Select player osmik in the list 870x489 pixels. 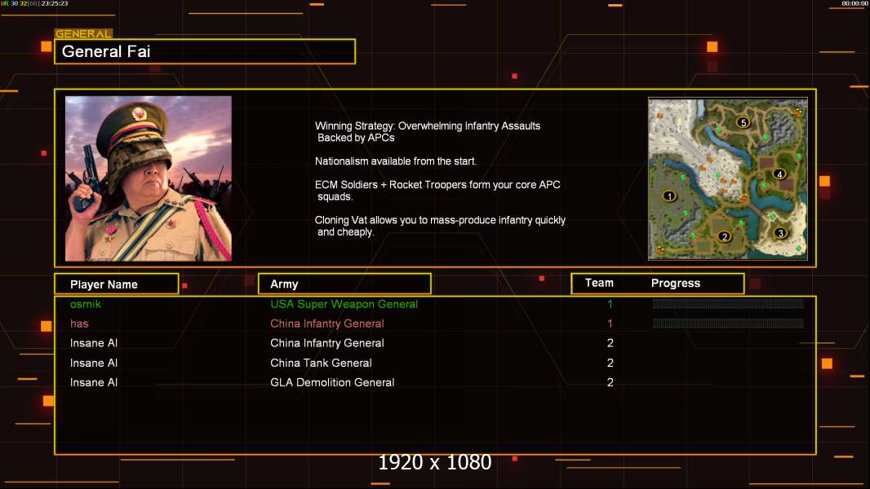[86, 304]
